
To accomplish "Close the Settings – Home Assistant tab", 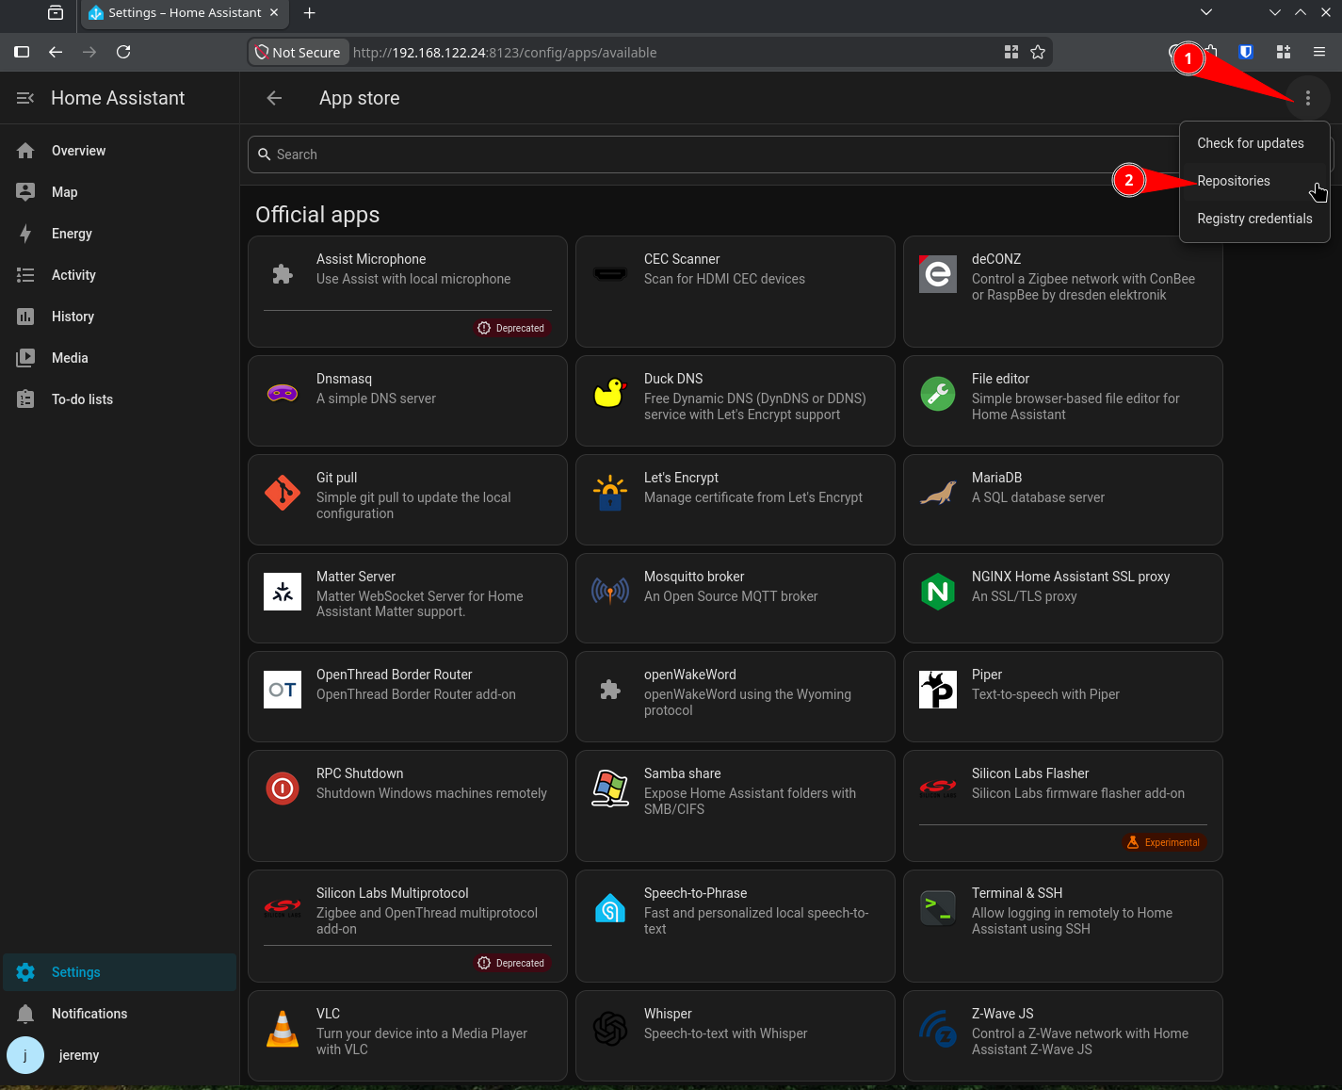I will coord(274,12).
